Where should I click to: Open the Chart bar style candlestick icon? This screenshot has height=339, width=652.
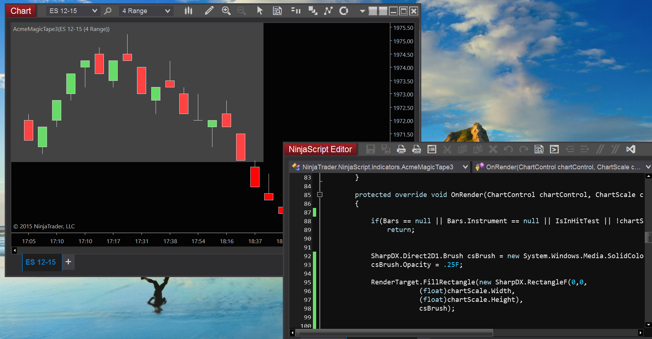[x=188, y=11]
